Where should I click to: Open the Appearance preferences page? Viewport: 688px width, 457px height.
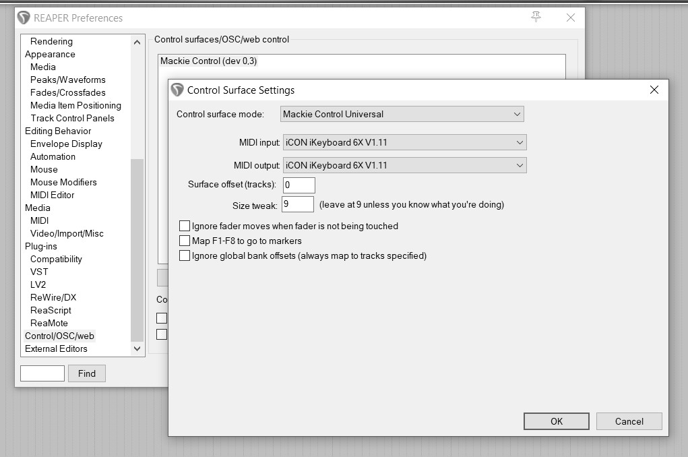click(x=50, y=54)
